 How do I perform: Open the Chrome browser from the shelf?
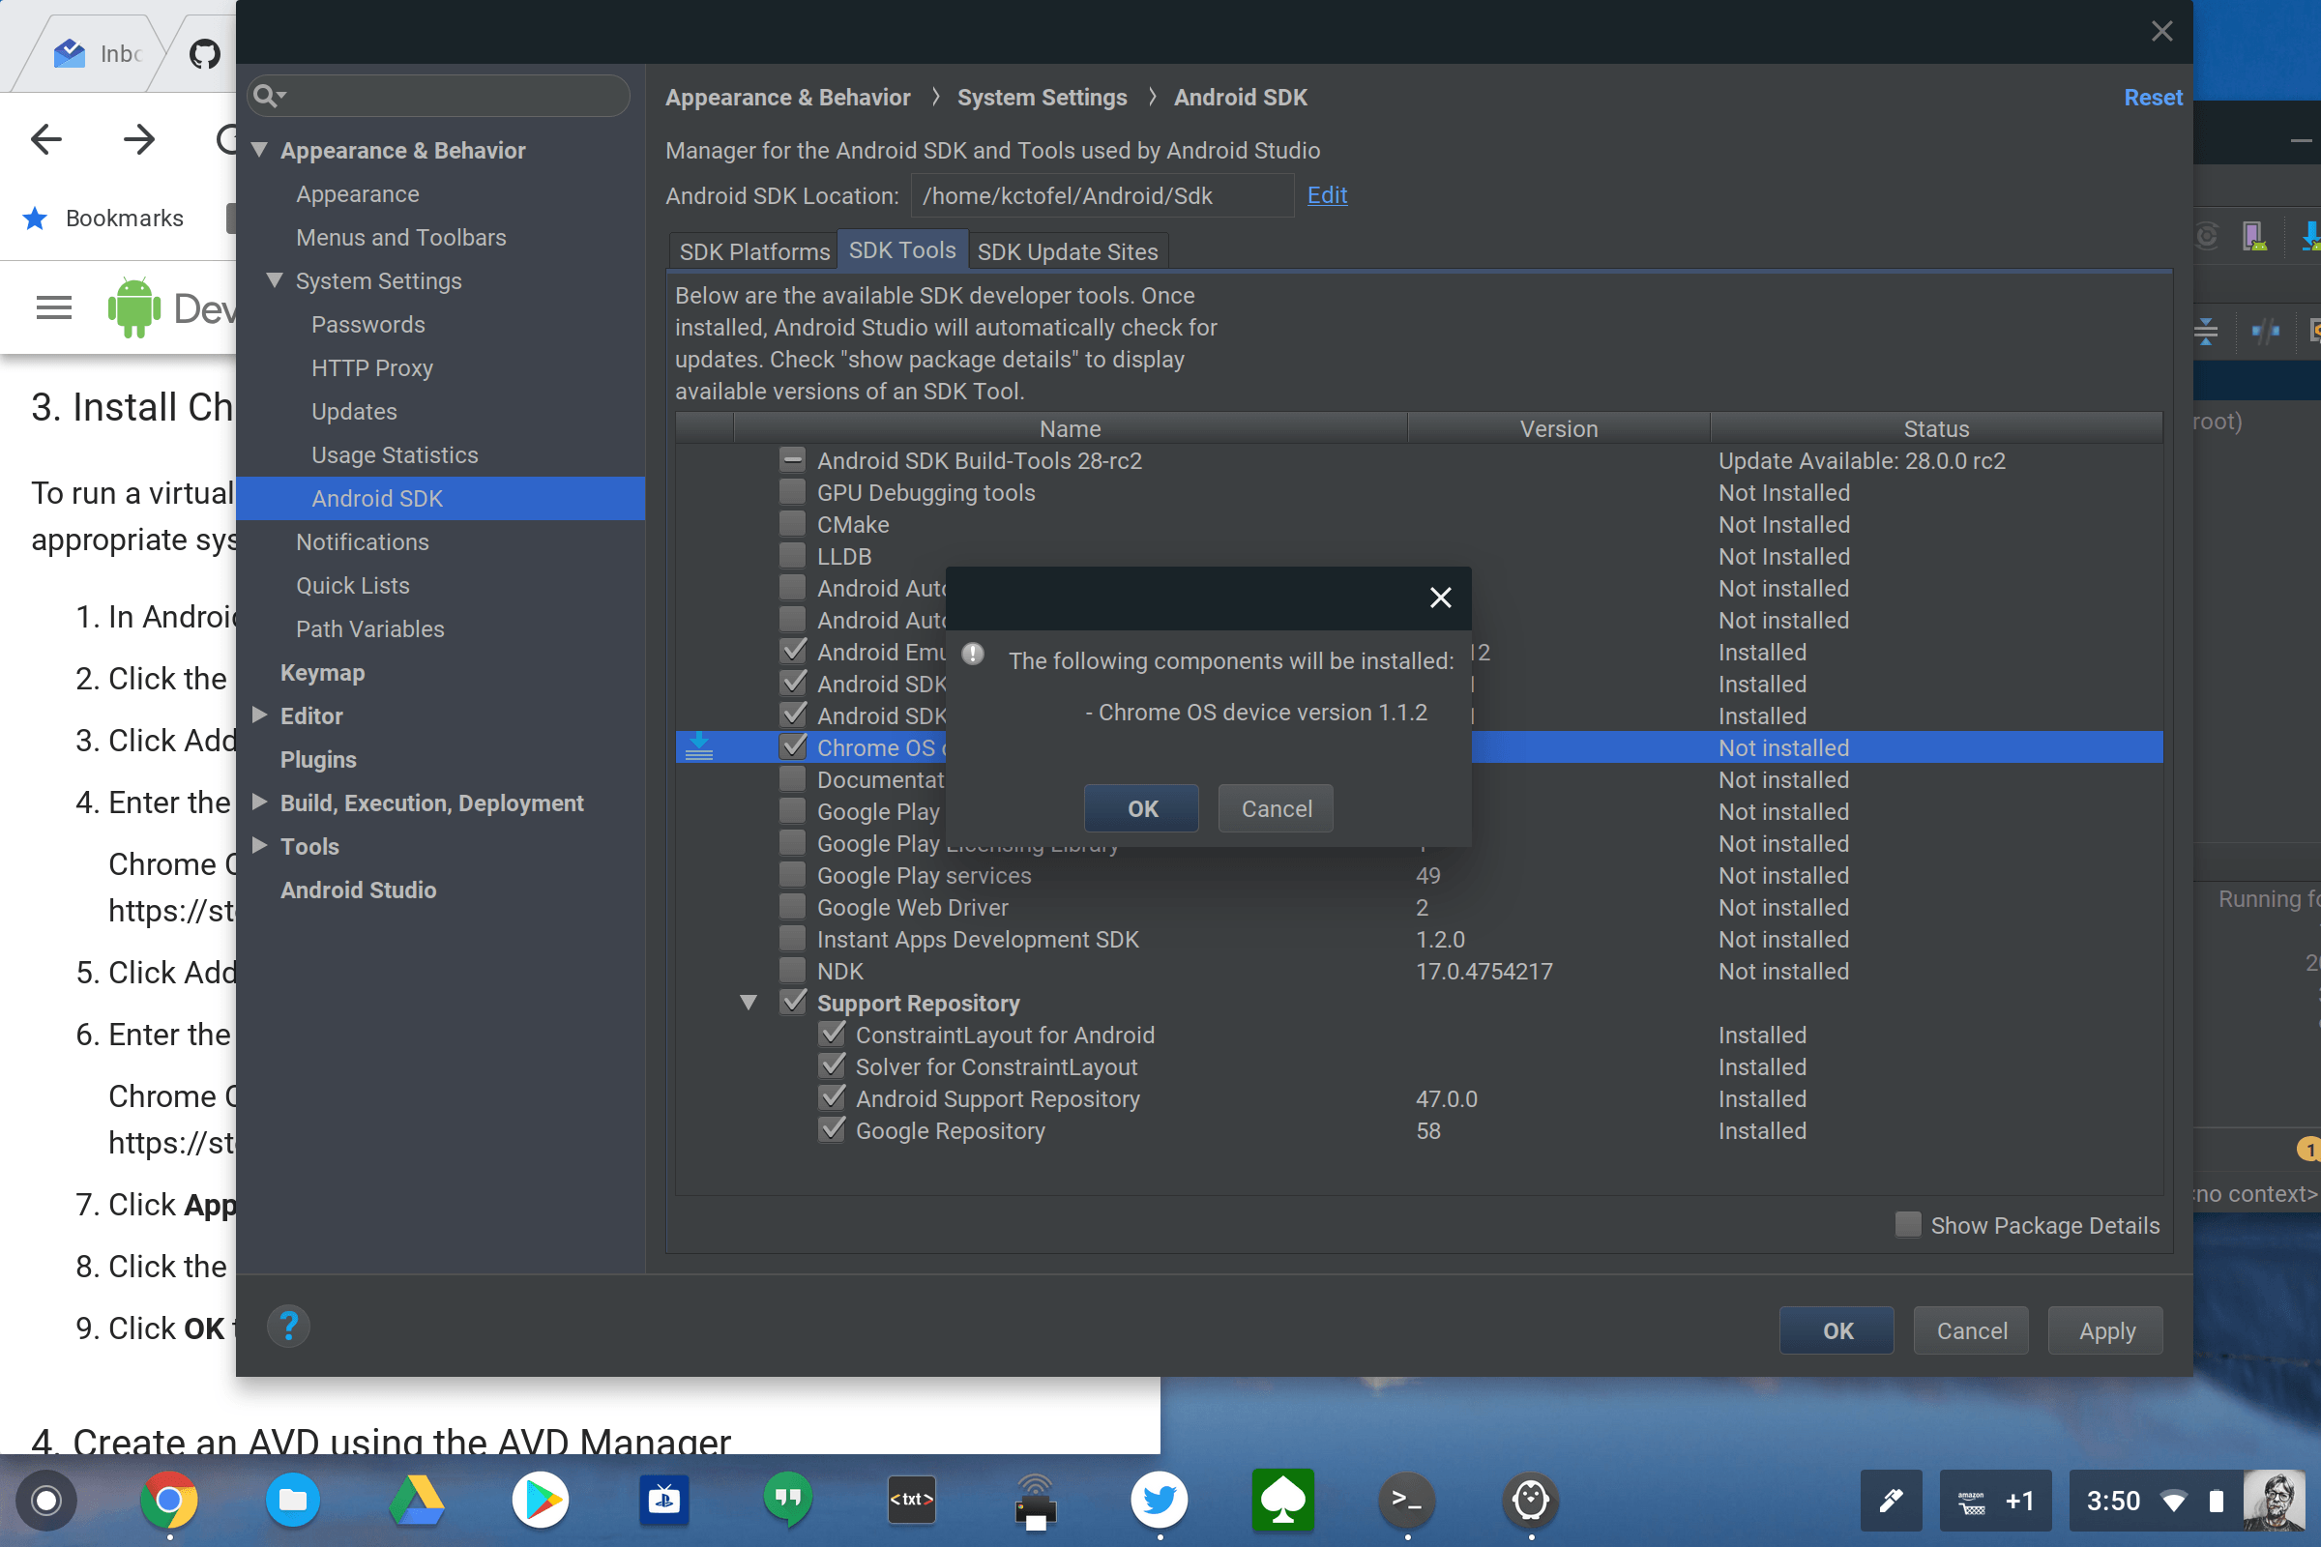click(168, 1500)
